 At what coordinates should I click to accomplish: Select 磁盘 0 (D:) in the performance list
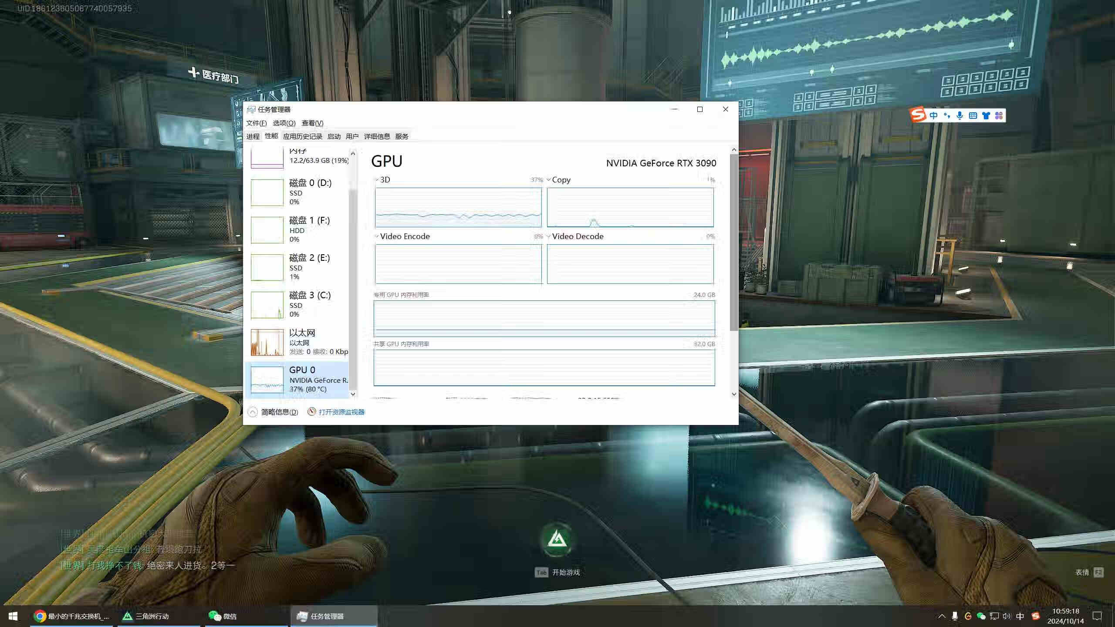tap(297, 192)
